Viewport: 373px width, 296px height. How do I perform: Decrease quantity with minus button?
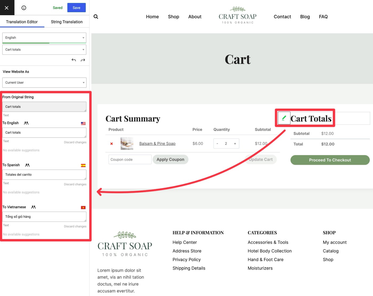tap(217, 144)
